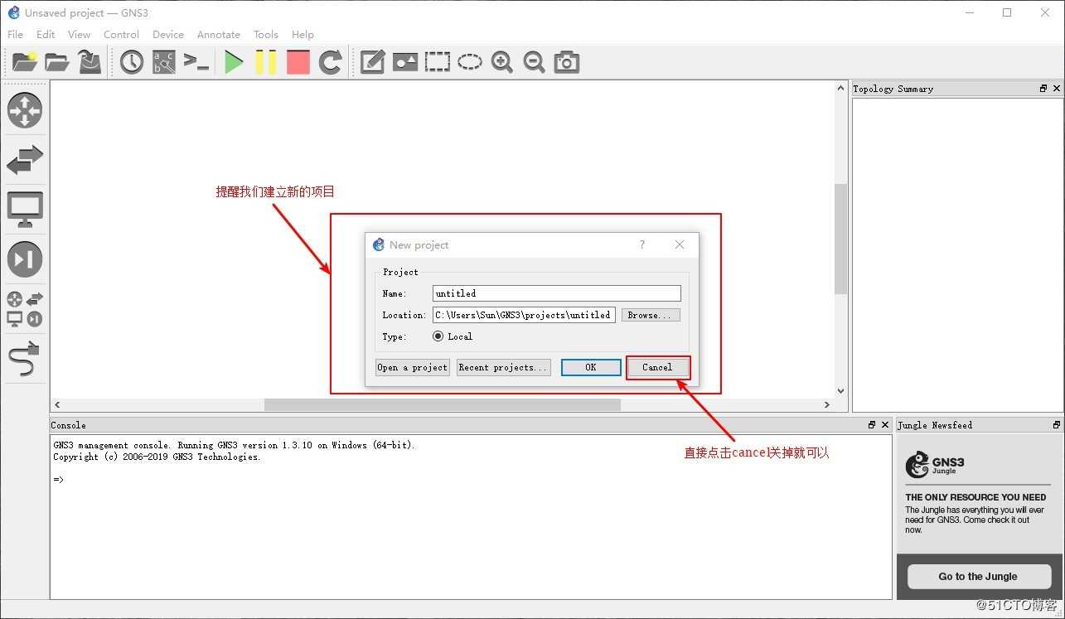This screenshot has width=1065, height=619.
Task: Open the View menu
Action: [x=79, y=34]
